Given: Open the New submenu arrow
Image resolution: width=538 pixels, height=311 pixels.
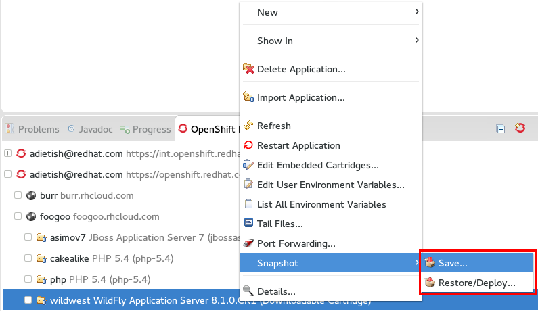Looking at the screenshot, I should click(x=417, y=11).
